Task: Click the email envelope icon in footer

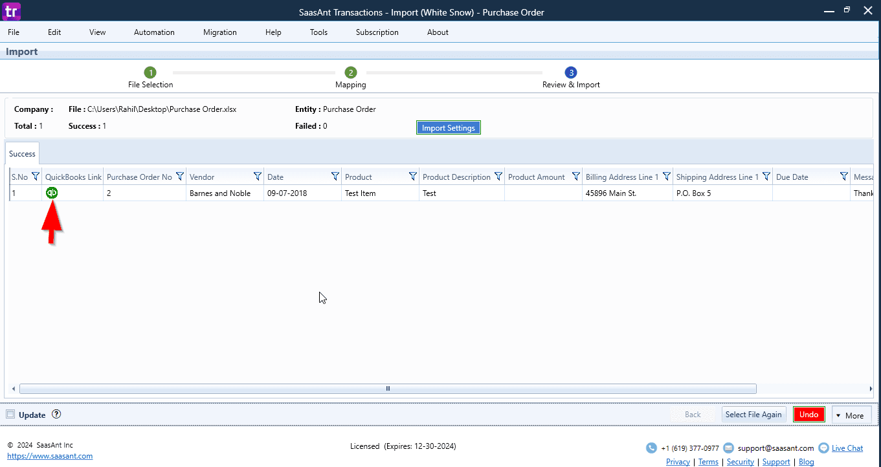Action: click(x=728, y=448)
